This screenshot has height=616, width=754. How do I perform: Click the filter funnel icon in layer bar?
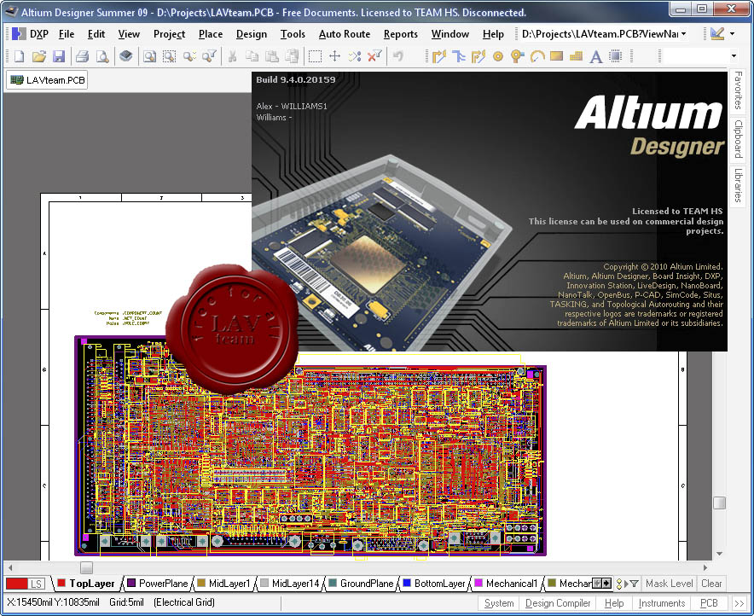tap(635, 584)
